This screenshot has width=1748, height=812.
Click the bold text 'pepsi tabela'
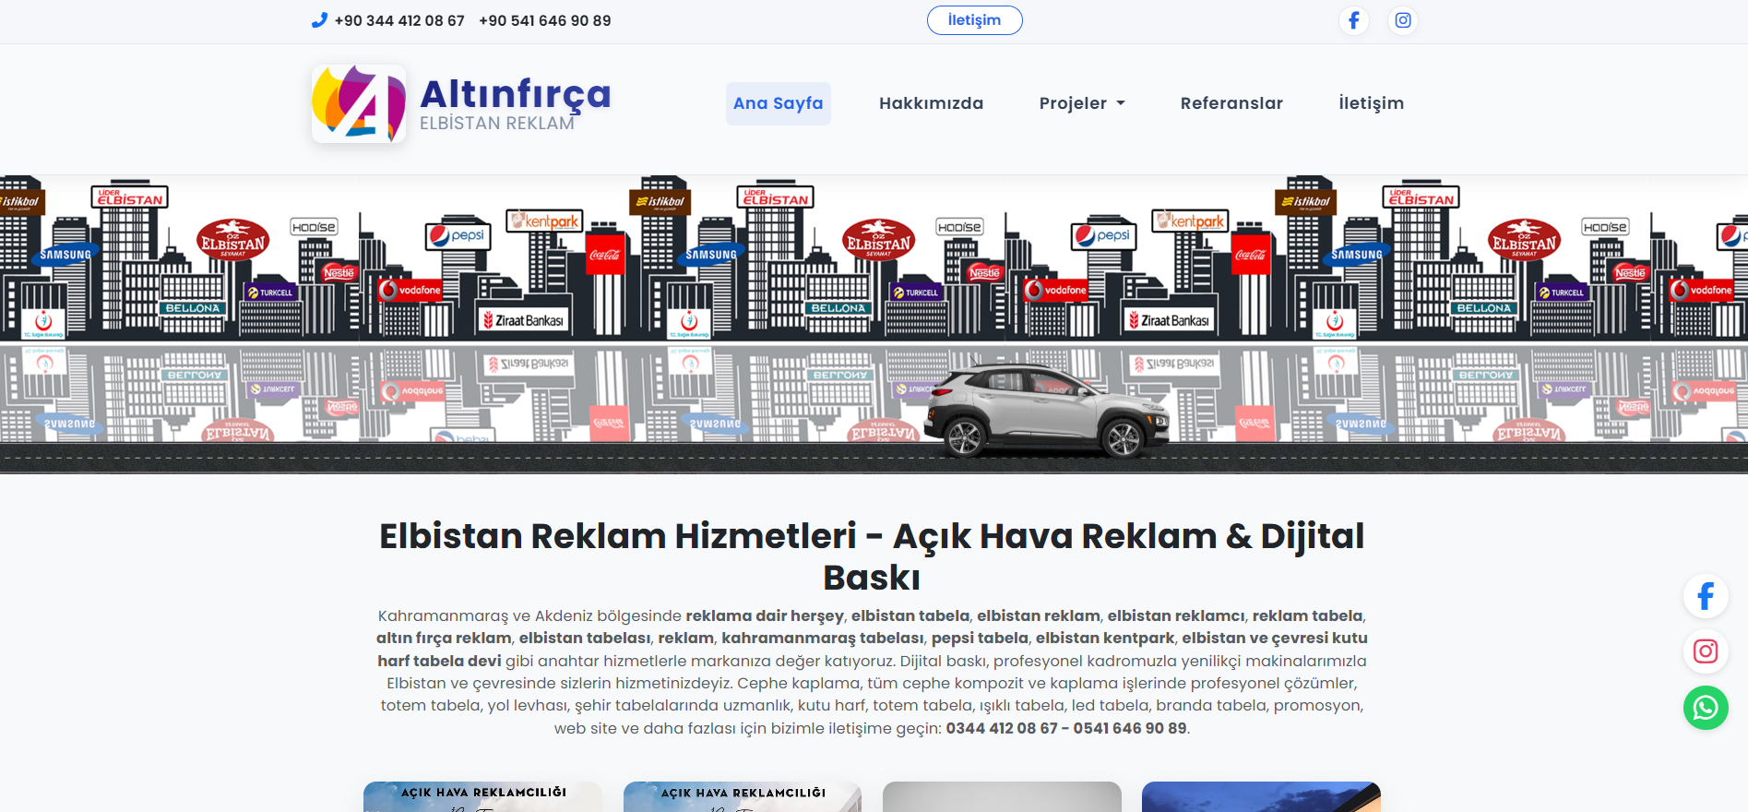[x=980, y=638]
